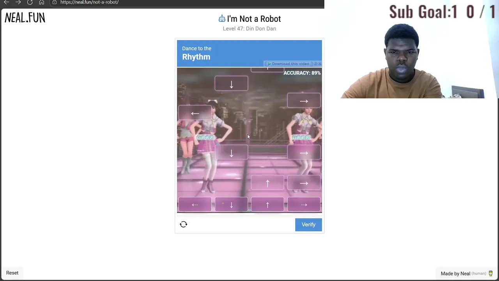The image size is (499, 281).
Task: Go to the browser home page icon
Action: (x=42, y=2)
